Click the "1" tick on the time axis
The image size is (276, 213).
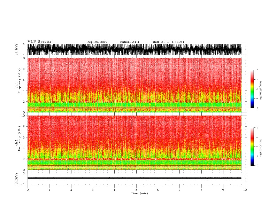49,190
